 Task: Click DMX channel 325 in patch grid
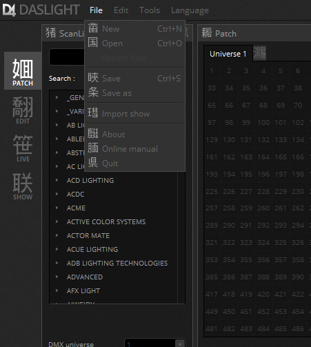click(281, 242)
